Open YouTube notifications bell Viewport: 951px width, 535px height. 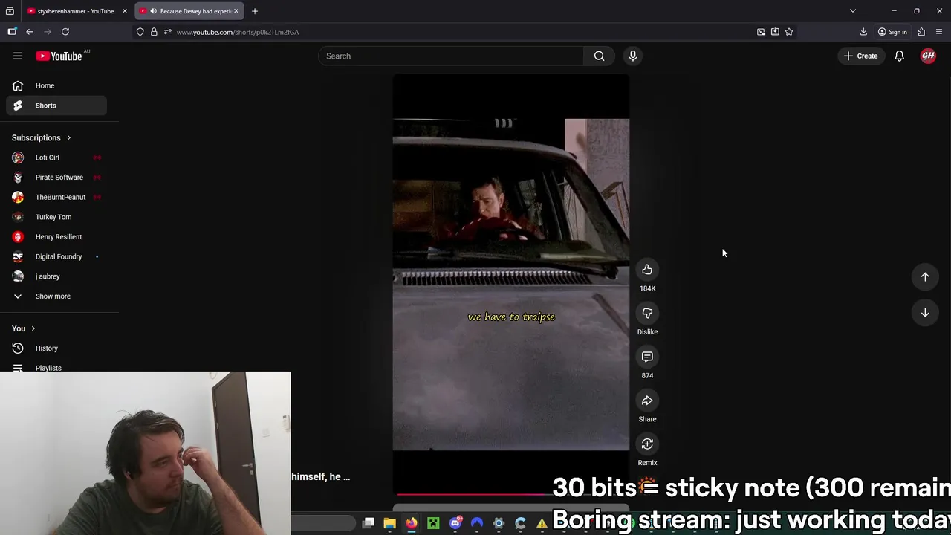[x=899, y=56]
